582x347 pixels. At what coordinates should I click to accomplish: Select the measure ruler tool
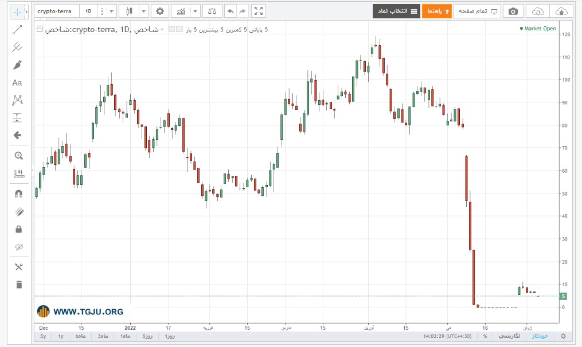click(18, 173)
